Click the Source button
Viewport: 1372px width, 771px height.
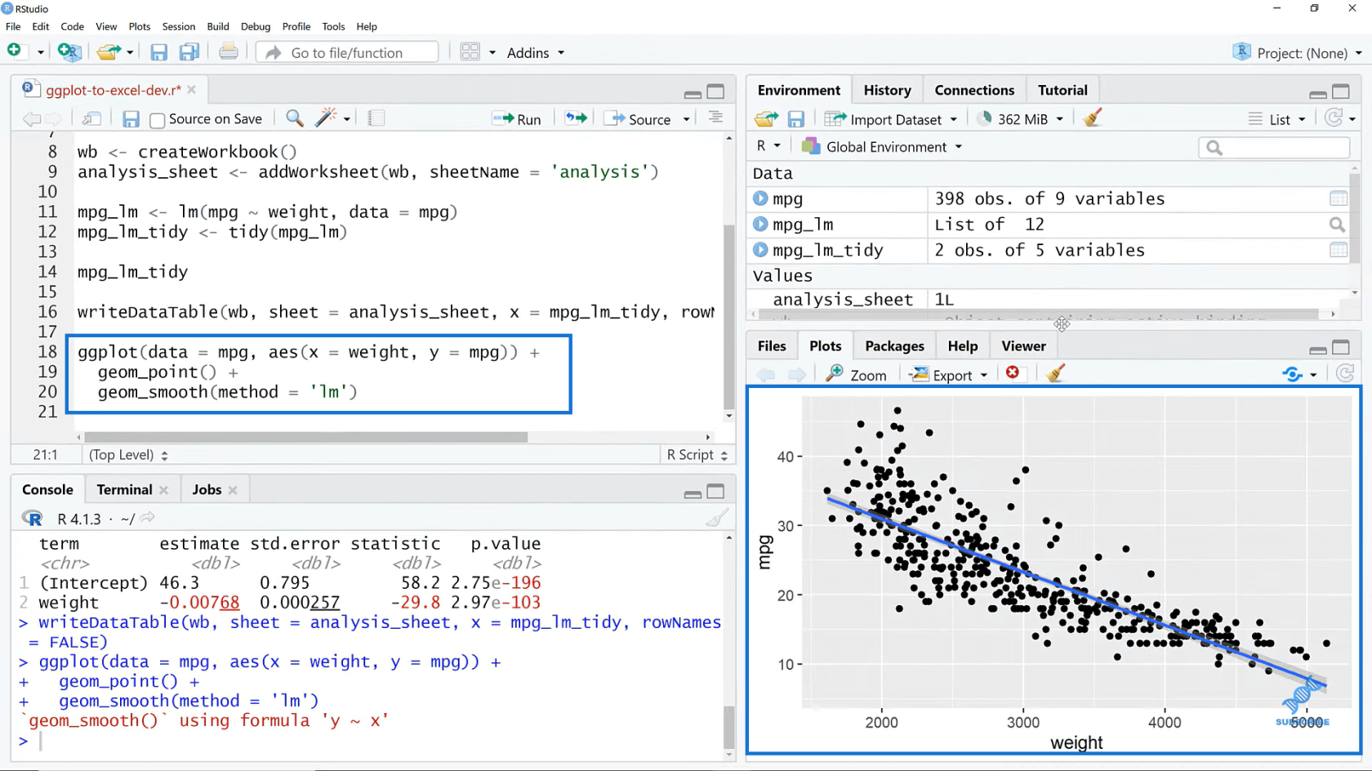pyautogui.click(x=639, y=119)
